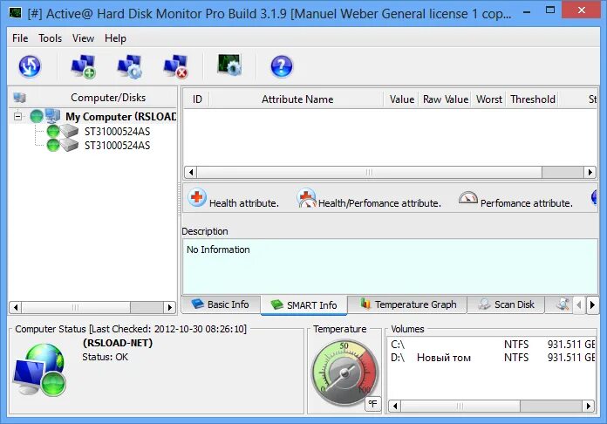Click the temperature gauge dial

[x=344, y=373]
